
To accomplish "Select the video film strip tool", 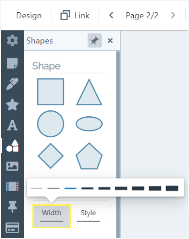I will pos(12,186).
